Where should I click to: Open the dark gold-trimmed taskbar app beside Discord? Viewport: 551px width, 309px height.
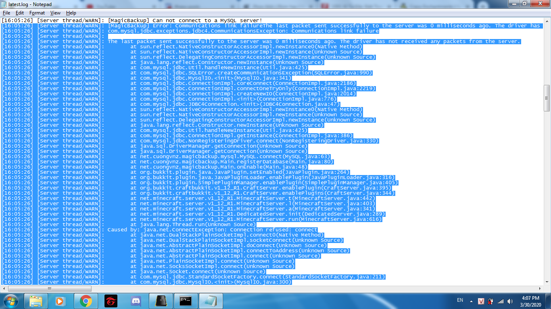tap(161, 301)
